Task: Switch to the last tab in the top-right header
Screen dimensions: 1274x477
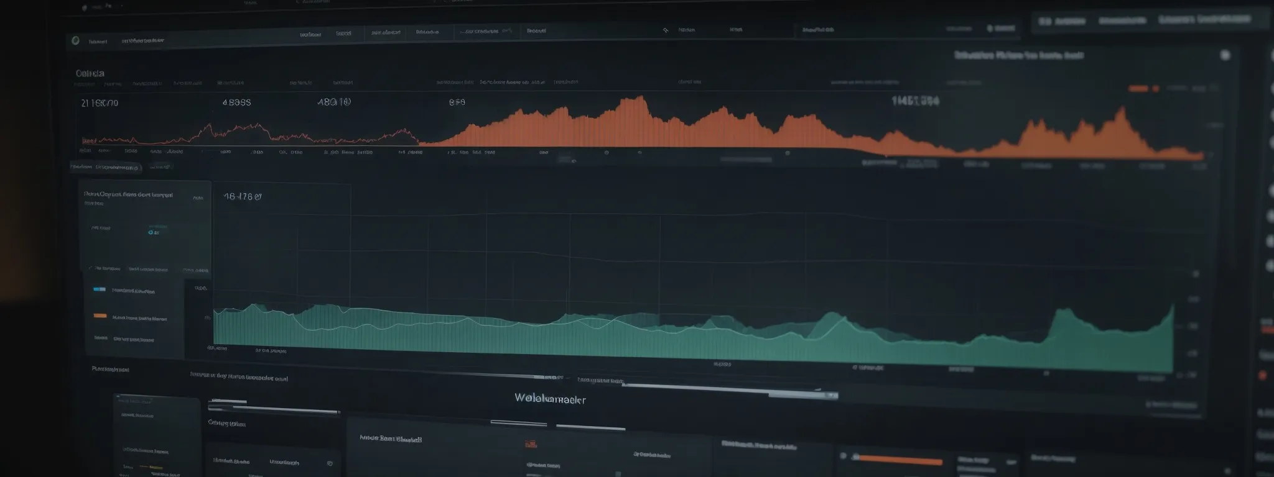Action: click(x=1204, y=20)
